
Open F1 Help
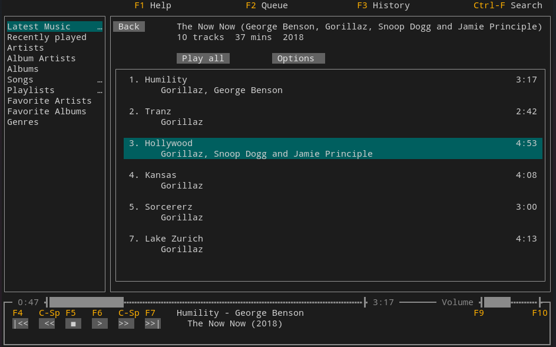153,6
